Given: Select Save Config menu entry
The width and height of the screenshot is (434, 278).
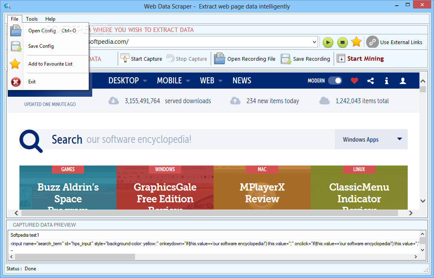Looking at the screenshot, I should pyautogui.click(x=49, y=46).
